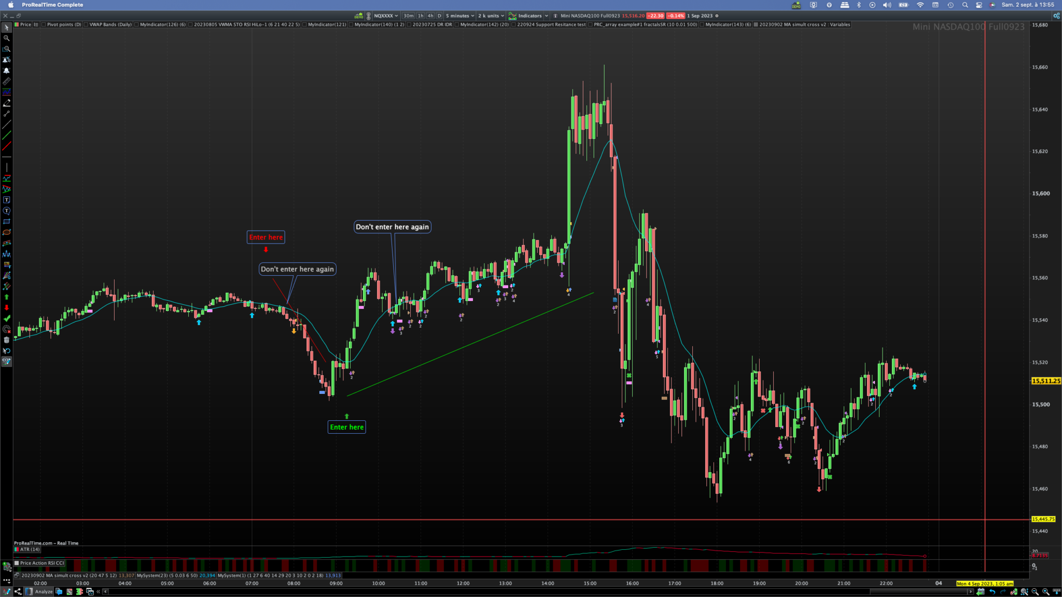
Task: Toggle the VWAP Bands (Daily) checkbox
Action: coord(86,24)
